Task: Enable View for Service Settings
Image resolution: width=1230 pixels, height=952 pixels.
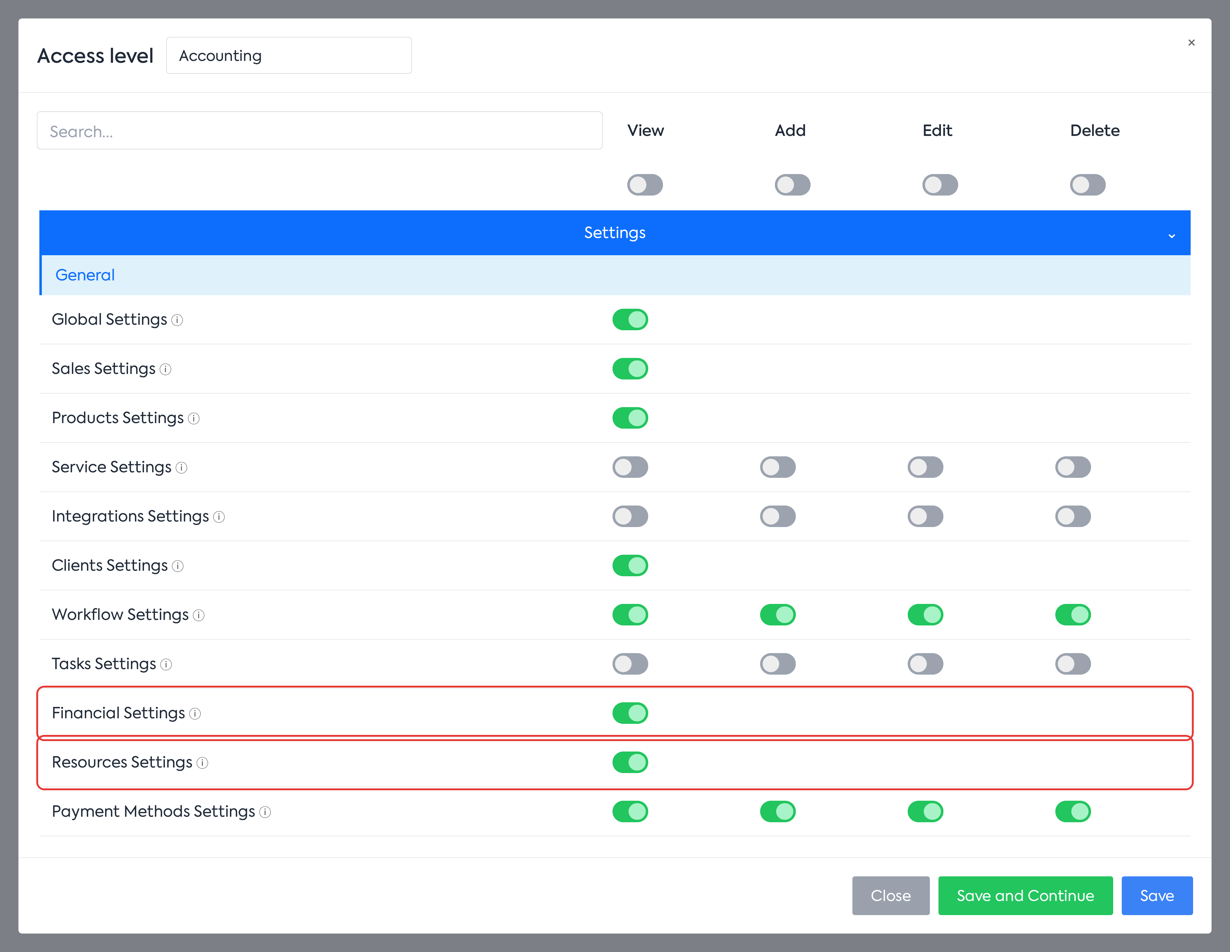Action: click(x=630, y=467)
